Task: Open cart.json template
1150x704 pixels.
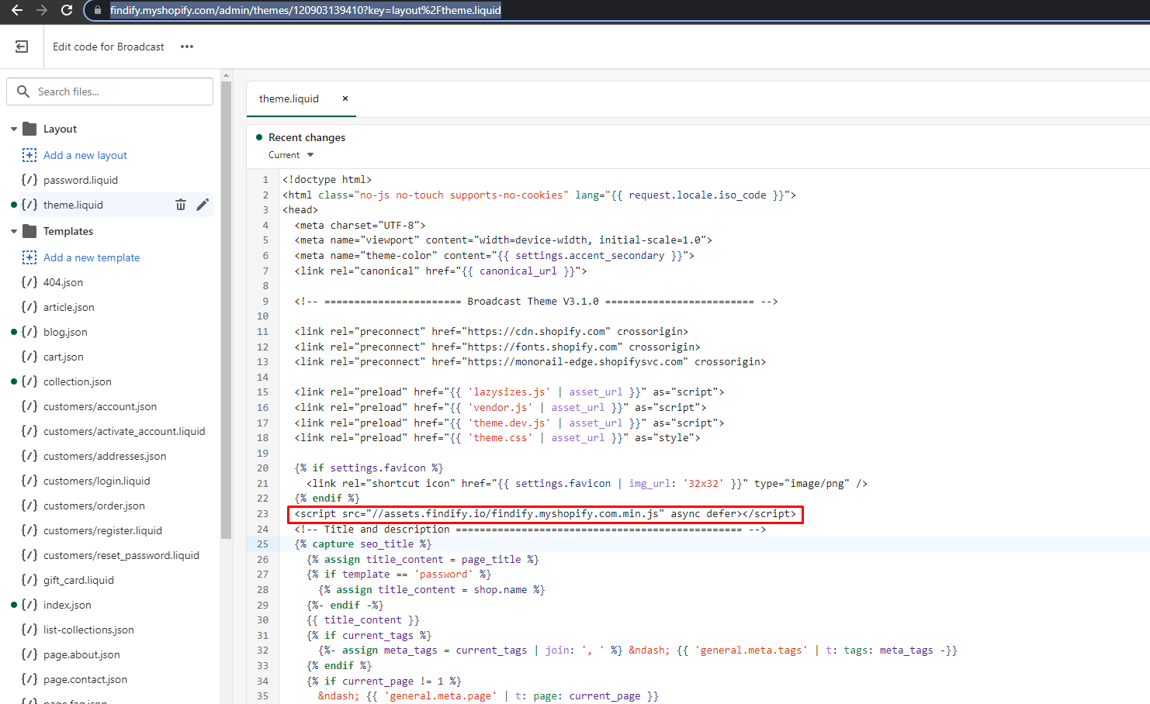Action: [x=64, y=357]
